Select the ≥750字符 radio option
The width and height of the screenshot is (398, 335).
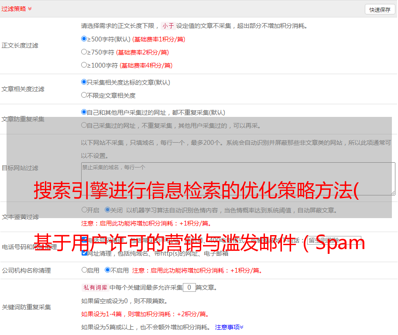84,52
